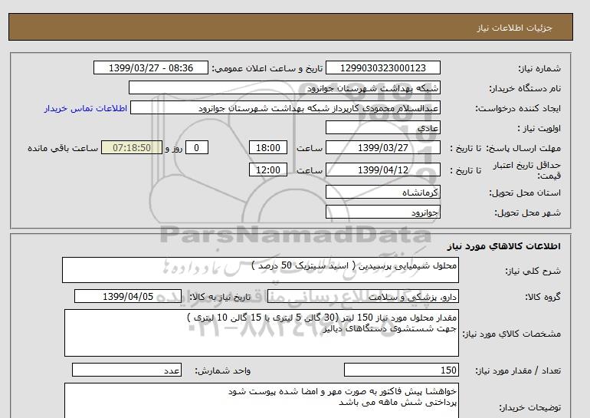
Task: Select the label اولویت نیاز
Action: pos(539,128)
